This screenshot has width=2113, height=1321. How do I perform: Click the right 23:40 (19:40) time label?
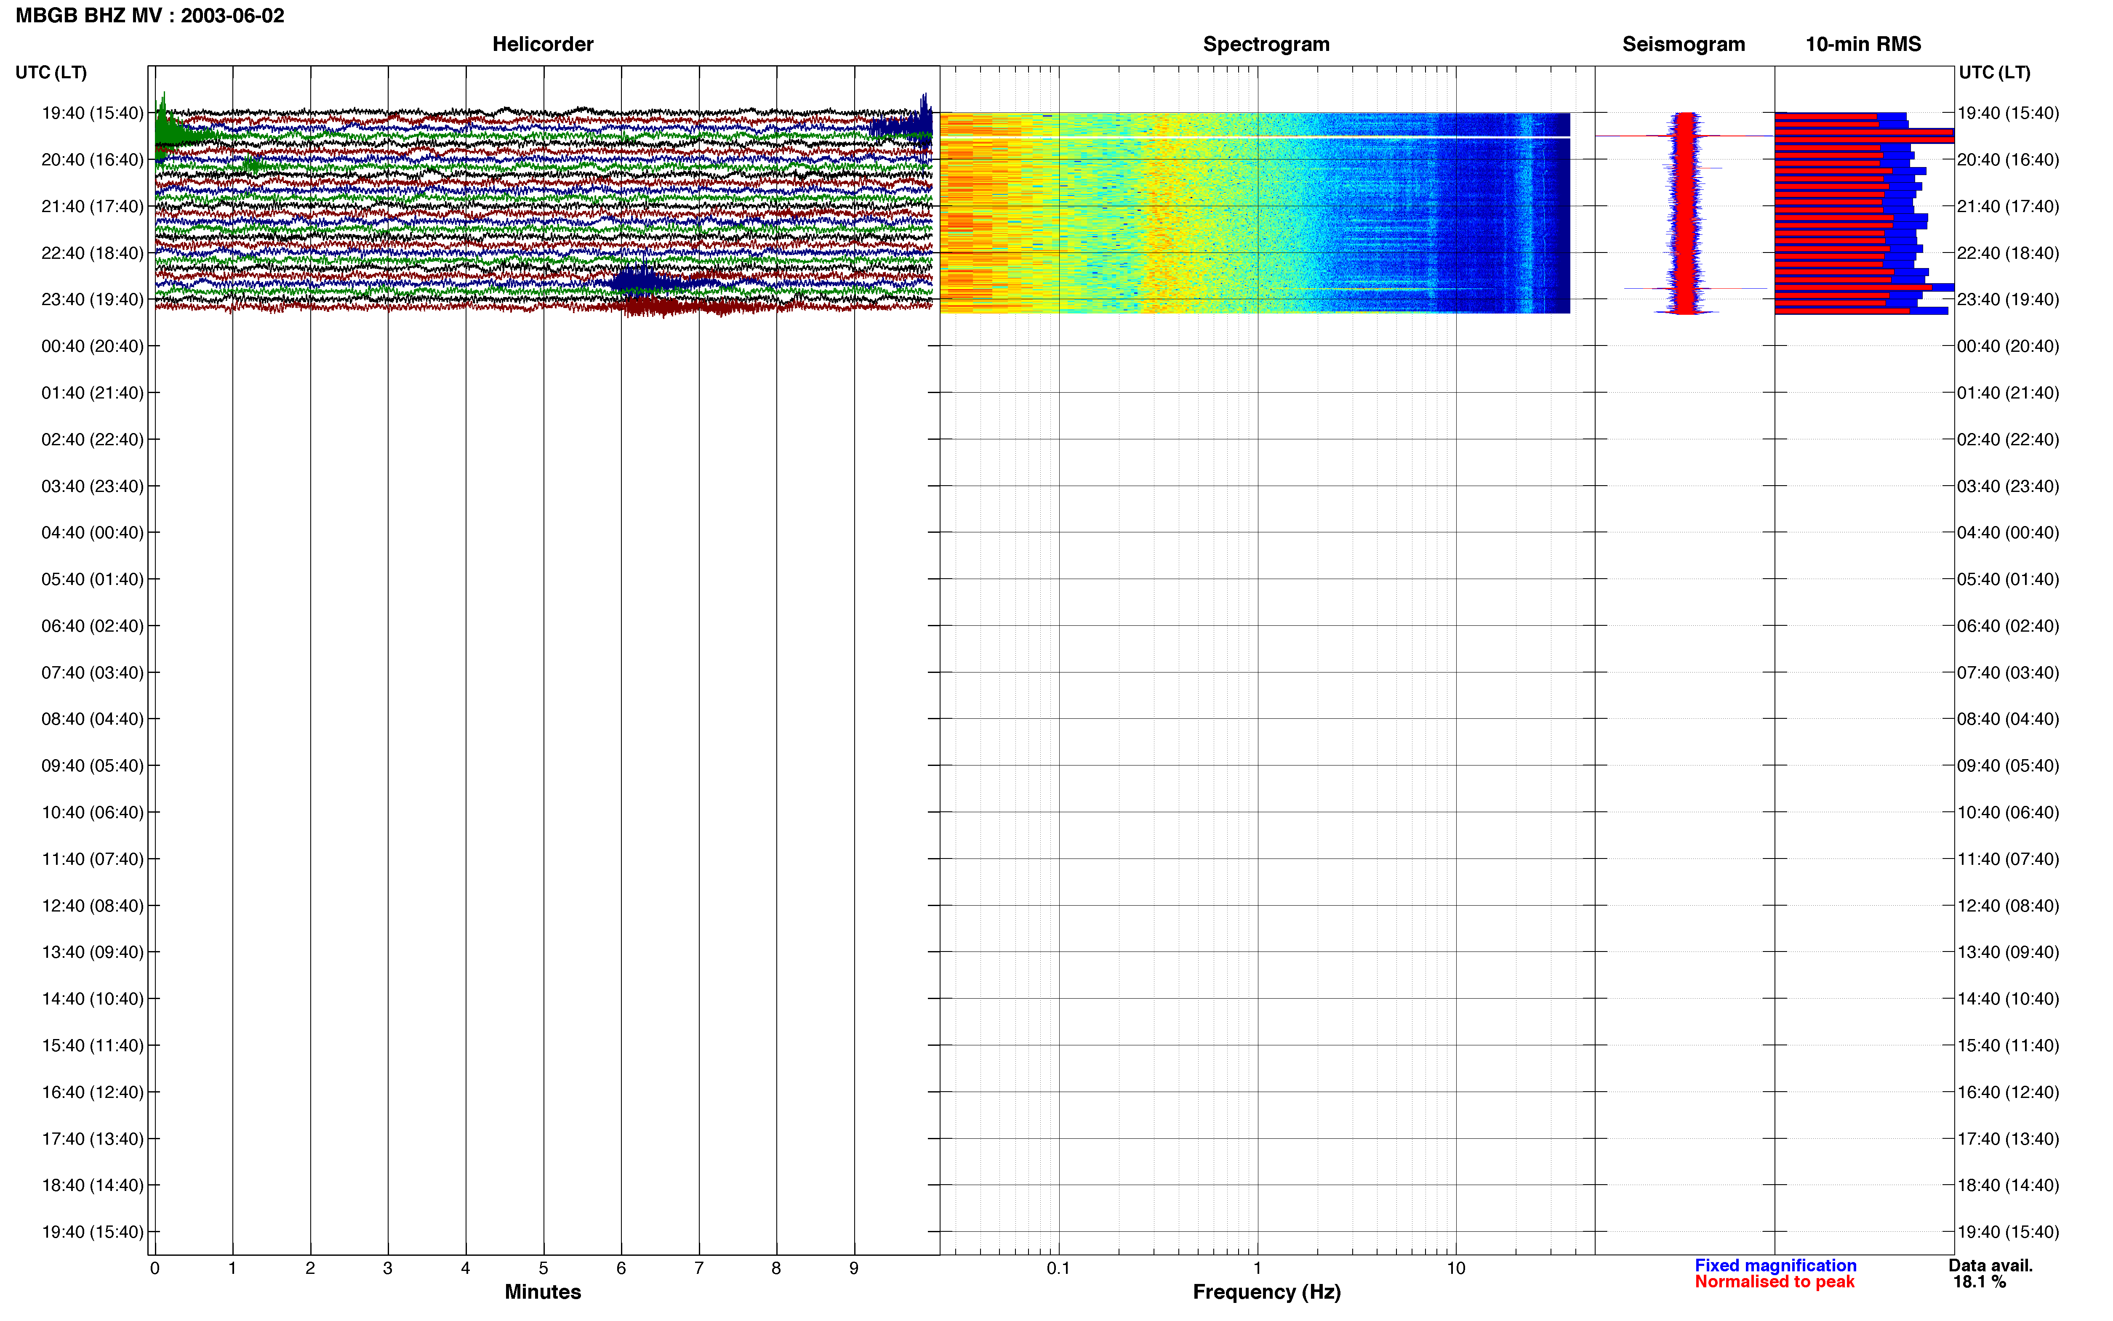[x=2008, y=300]
